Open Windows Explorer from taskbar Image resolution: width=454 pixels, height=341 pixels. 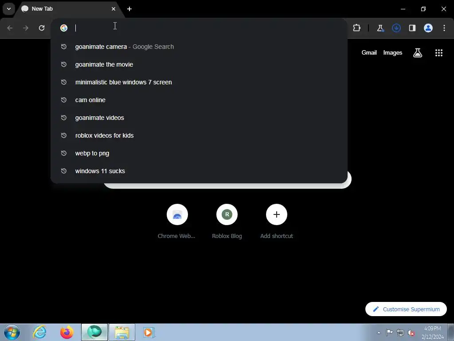[122, 332]
